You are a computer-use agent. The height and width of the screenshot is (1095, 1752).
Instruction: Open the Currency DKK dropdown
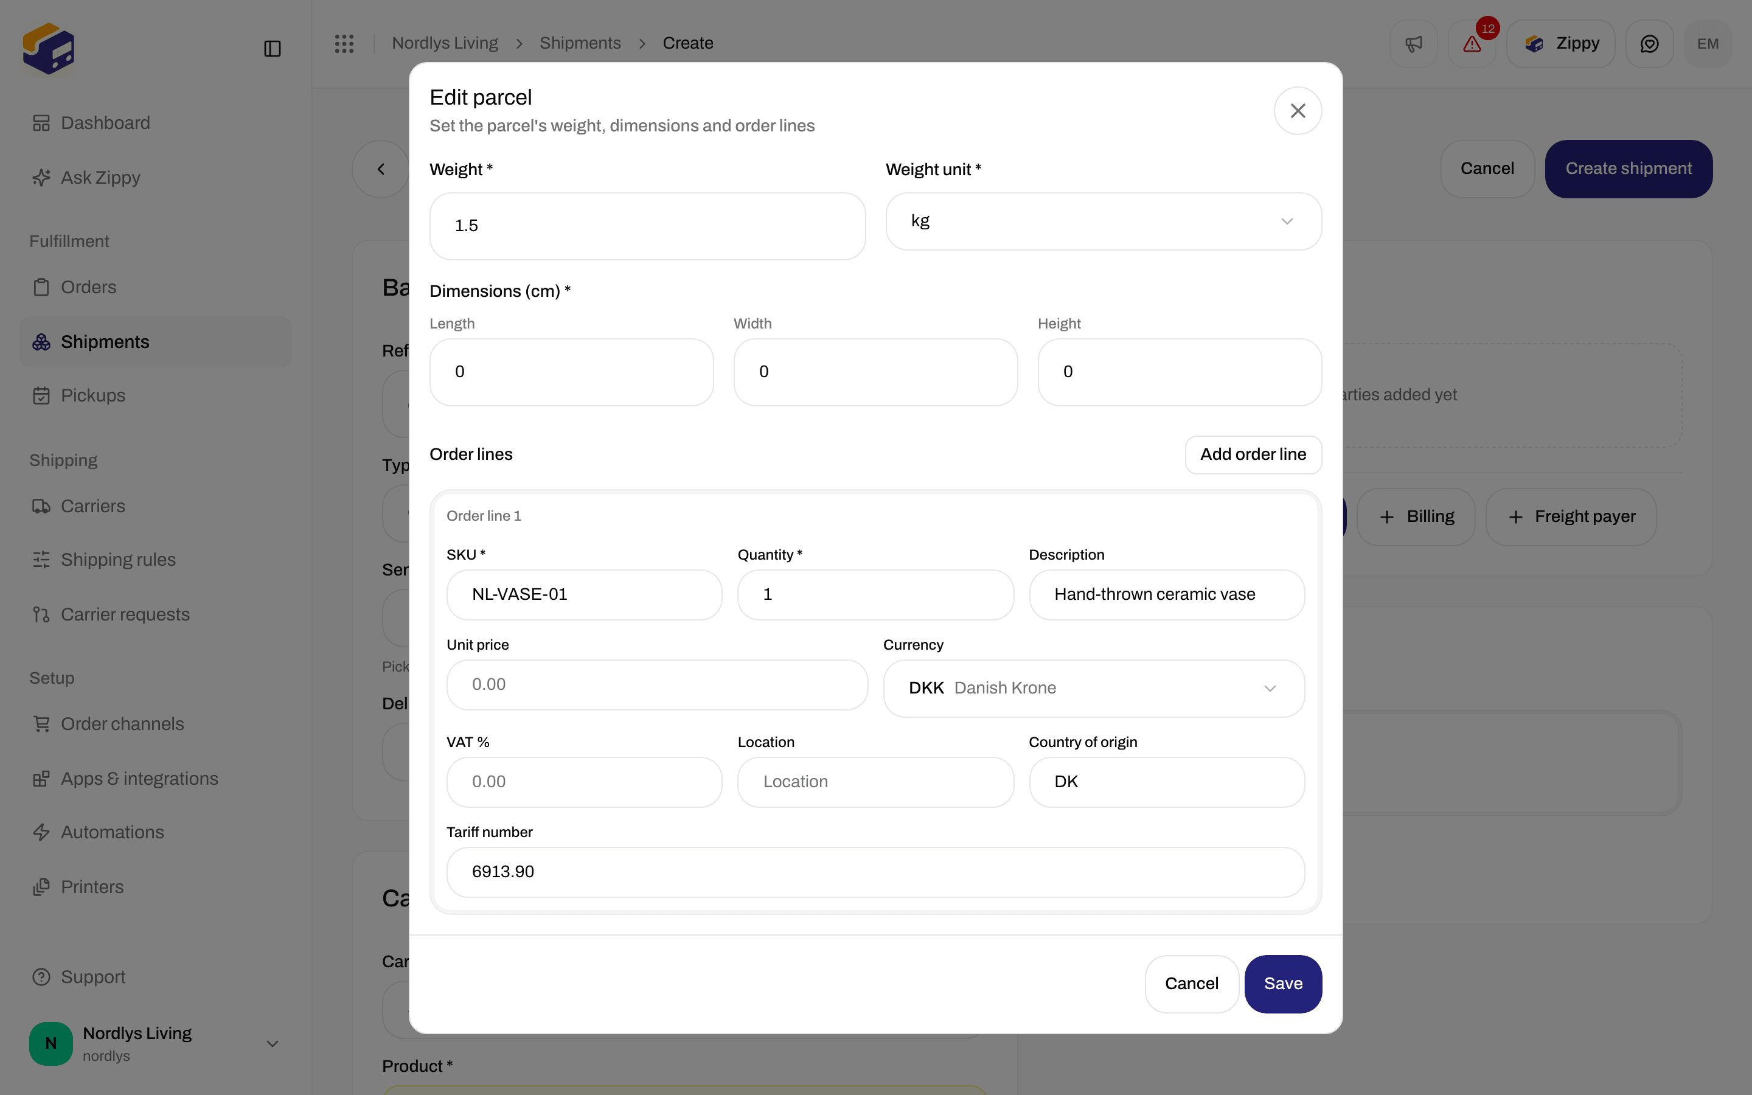click(1093, 688)
